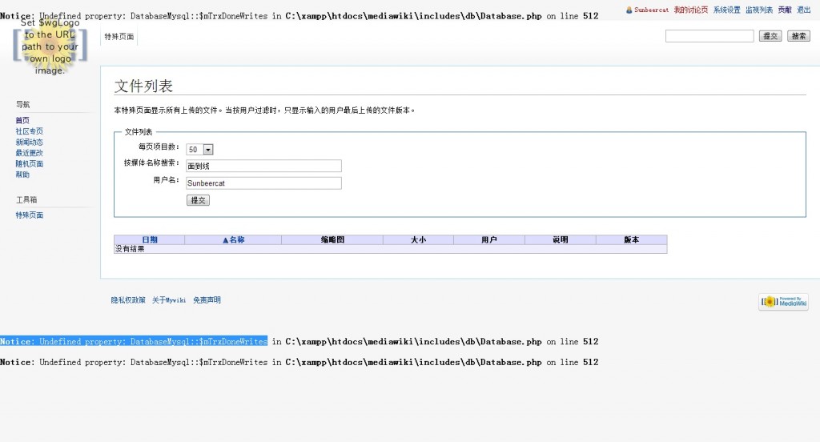Sort the table by 名称 column

pyautogui.click(x=233, y=239)
